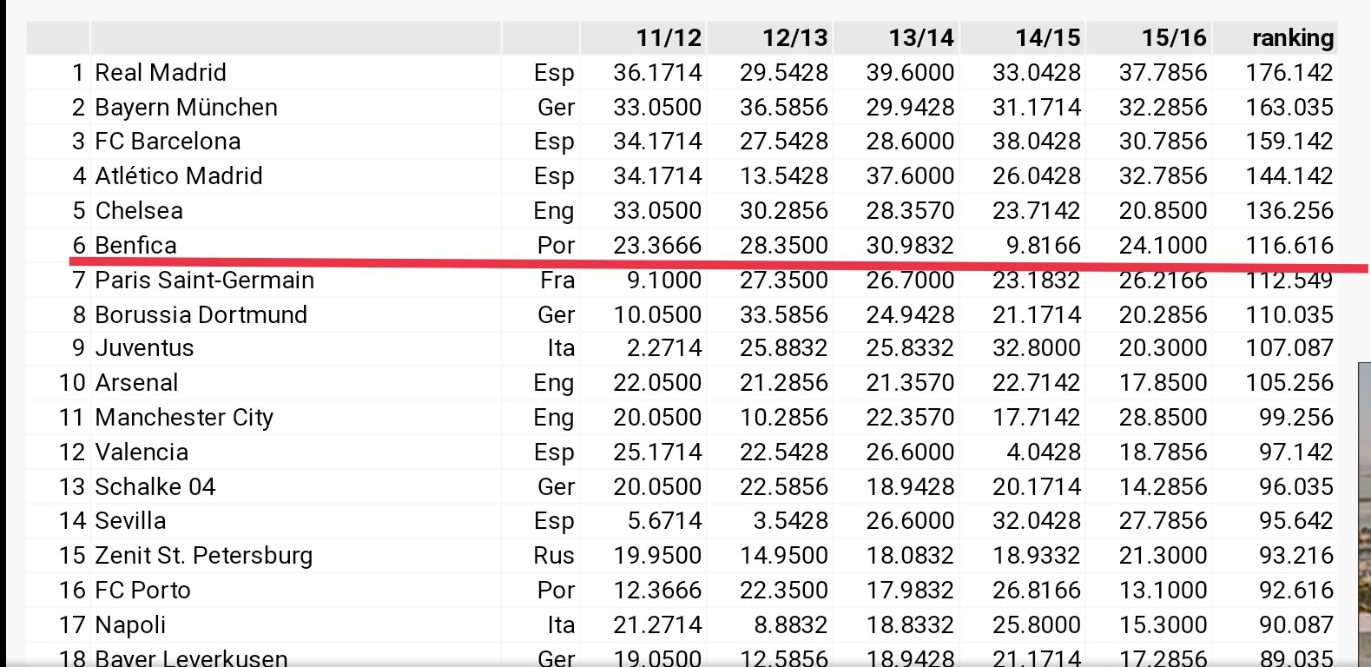Select the Real Madrid team name

tap(161, 72)
